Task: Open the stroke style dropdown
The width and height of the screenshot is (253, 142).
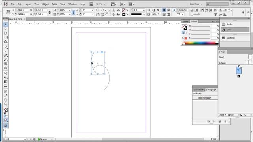Action: click(x=143, y=14)
